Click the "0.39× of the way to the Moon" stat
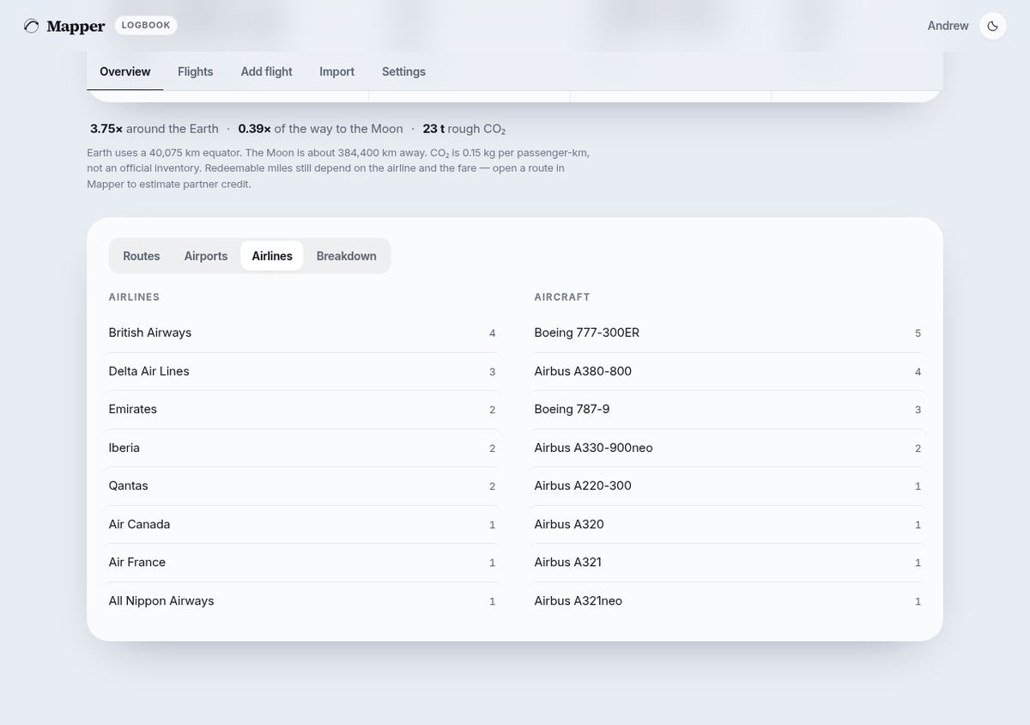1030x725 pixels. pos(320,129)
